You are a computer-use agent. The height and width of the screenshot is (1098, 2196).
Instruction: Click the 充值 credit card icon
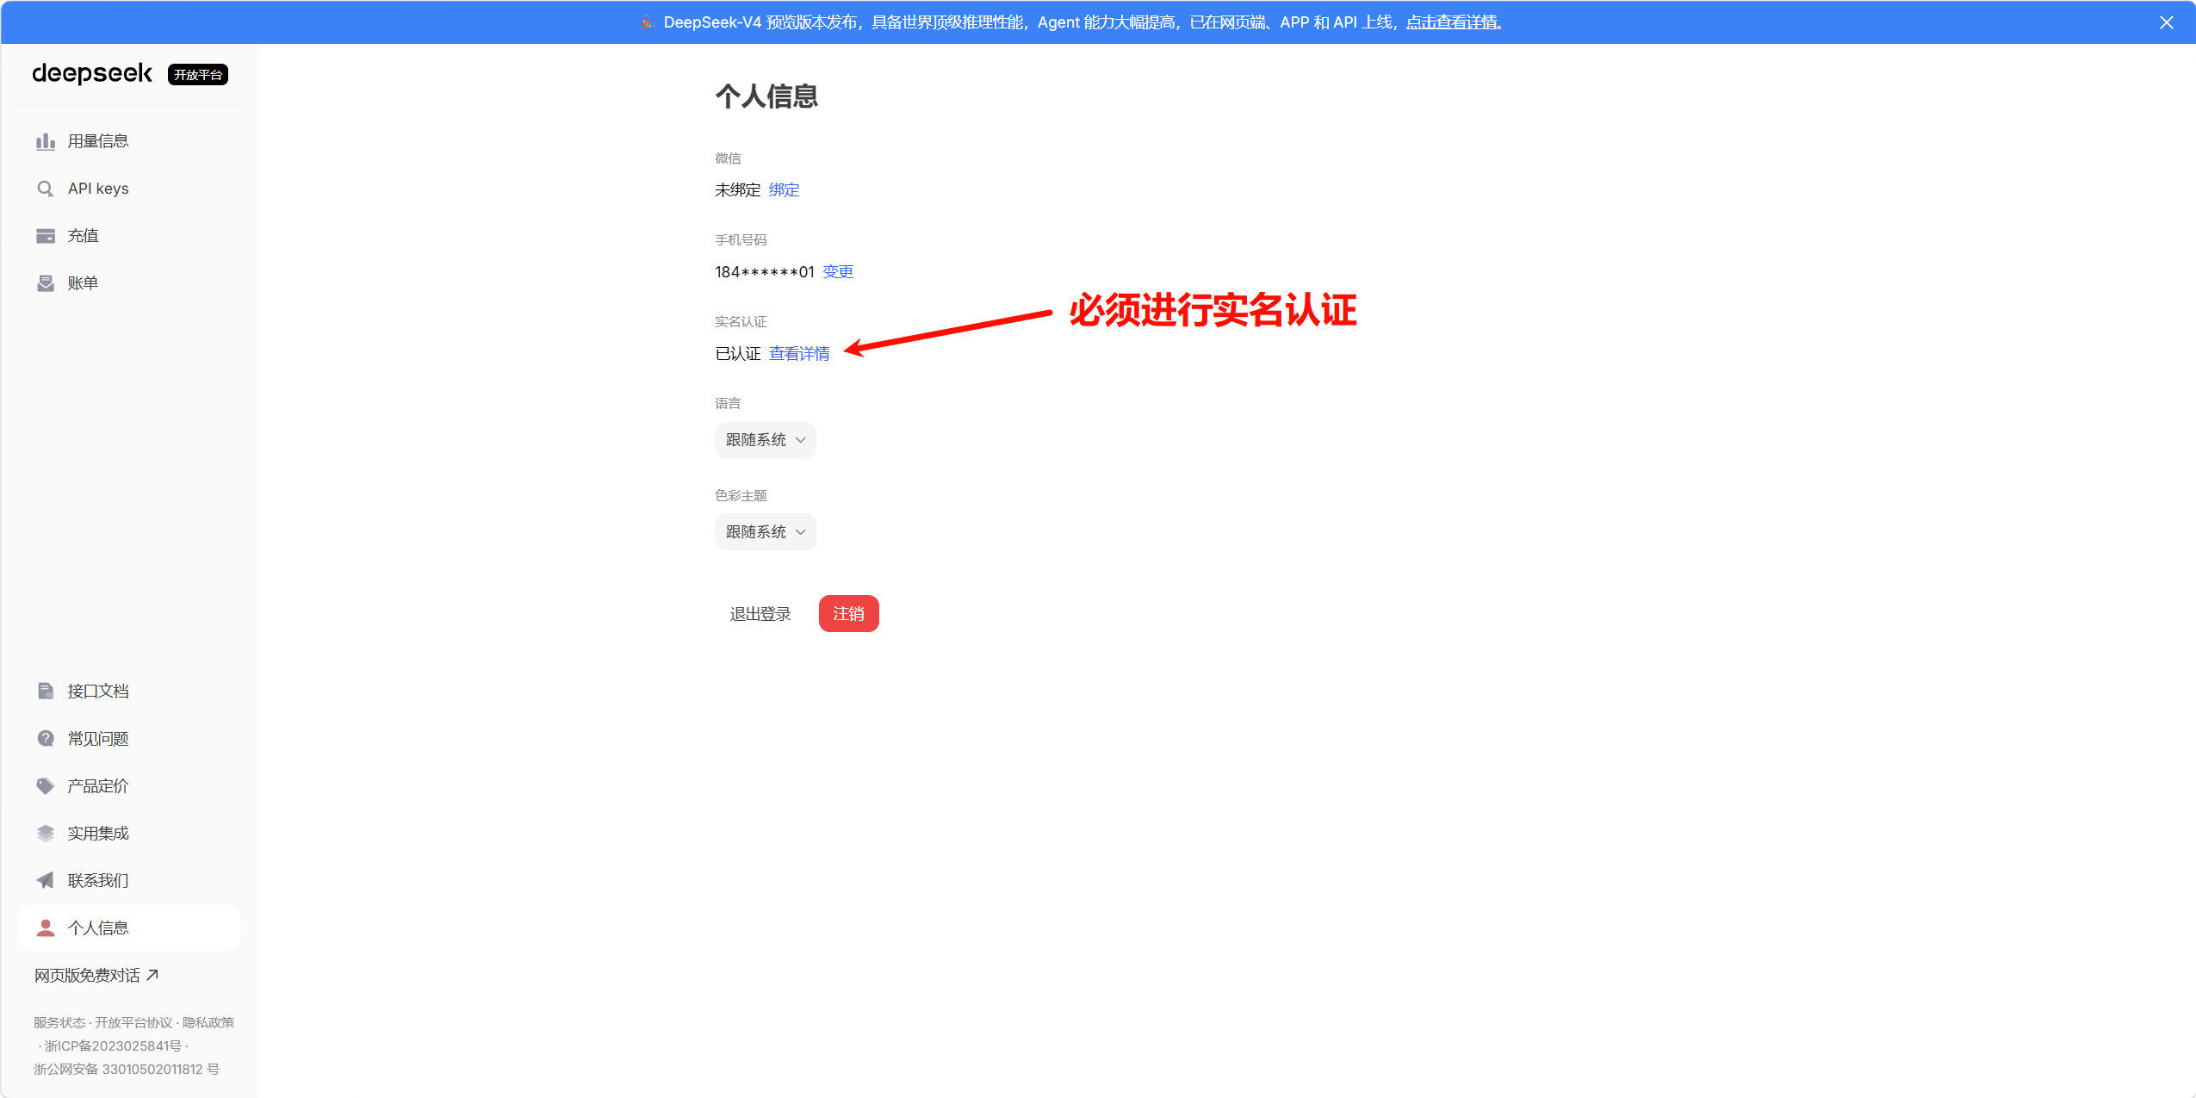pos(46,236)
